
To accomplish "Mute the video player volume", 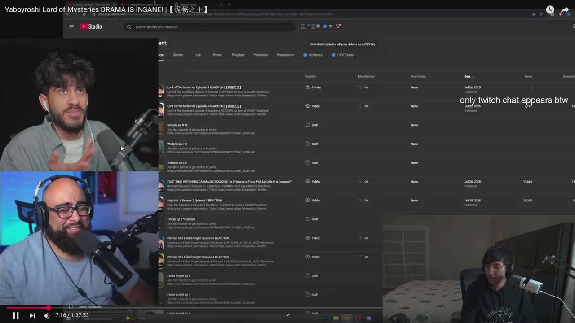I will (x=46, y=315).
